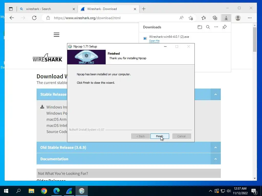Click the Windows PortableApps link
This screenshot has height=196, width=262.
(57, 113)
